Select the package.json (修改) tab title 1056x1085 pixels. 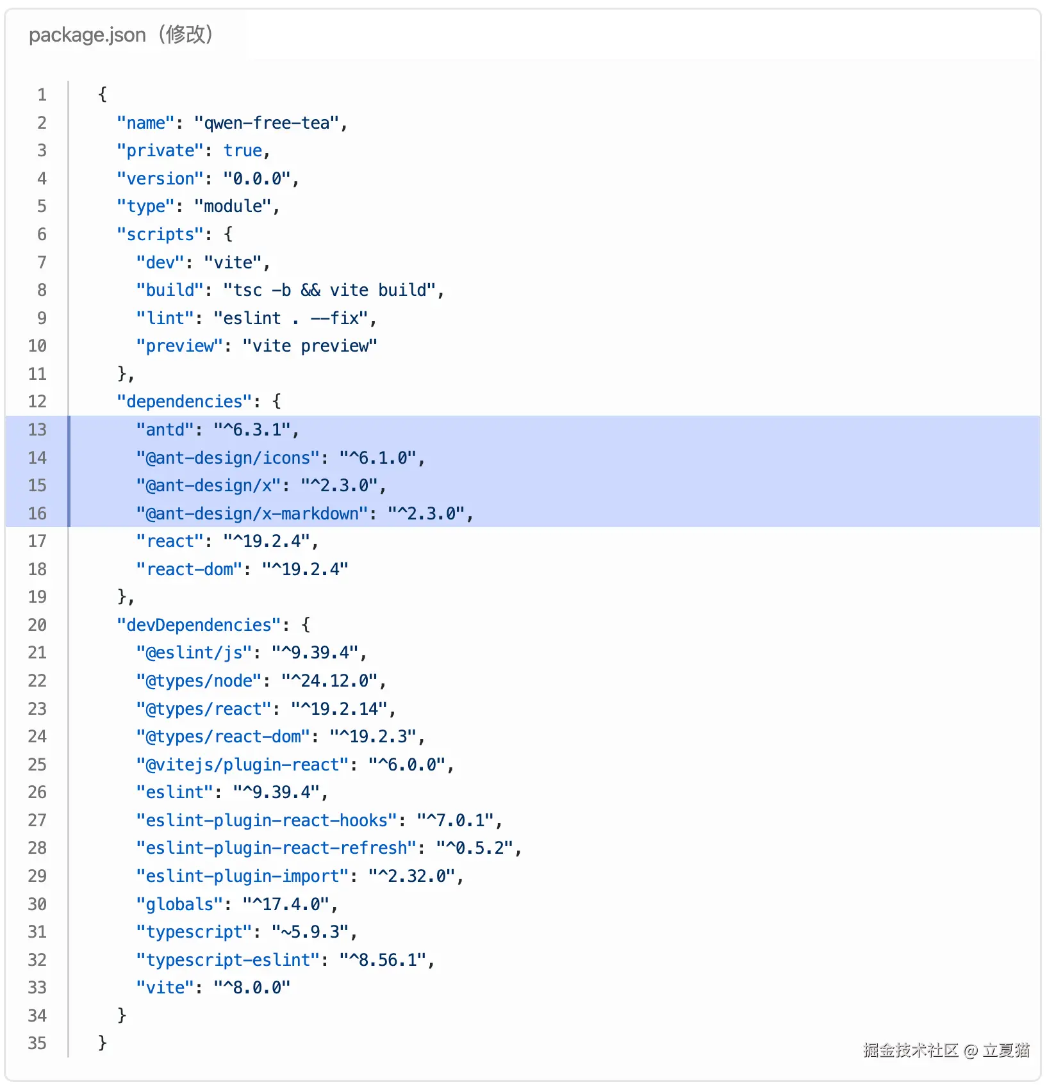pos(121,35)
